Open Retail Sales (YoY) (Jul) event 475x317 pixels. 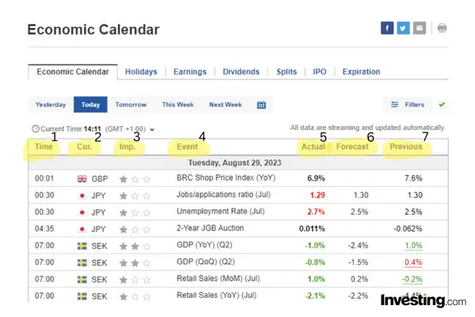click(217, 295)
